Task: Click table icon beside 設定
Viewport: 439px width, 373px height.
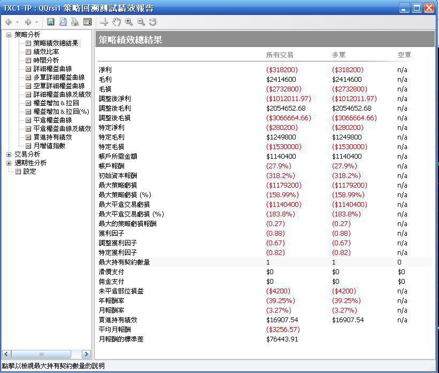Action: (x=18, y=172)
